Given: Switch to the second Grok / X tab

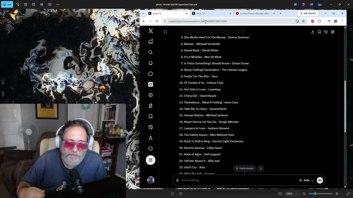Looking at the screenshot, I should (212, 13).
